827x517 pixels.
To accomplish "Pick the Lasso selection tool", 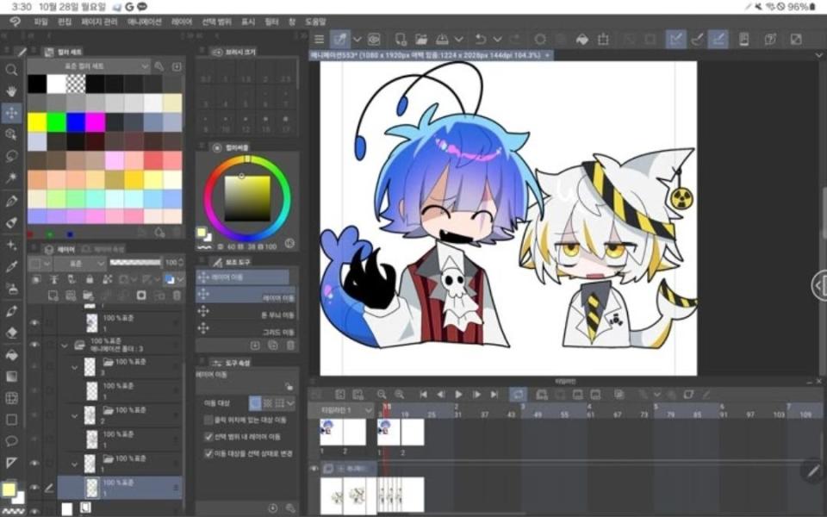I will coord(11,156).
